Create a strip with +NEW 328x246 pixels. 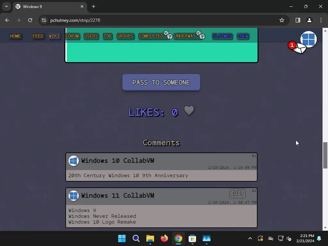(x=243, y=36)
